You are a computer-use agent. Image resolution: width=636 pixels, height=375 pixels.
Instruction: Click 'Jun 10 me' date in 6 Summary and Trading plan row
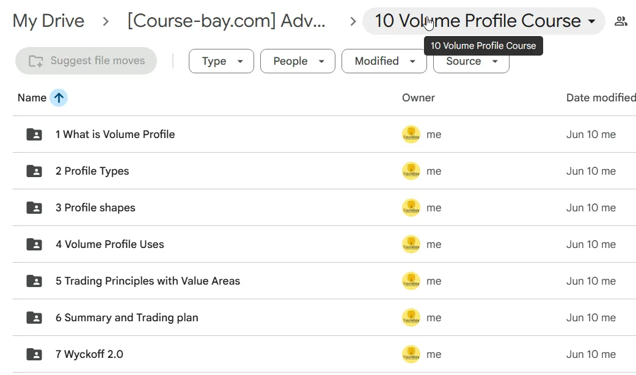(x=591, y=318)
